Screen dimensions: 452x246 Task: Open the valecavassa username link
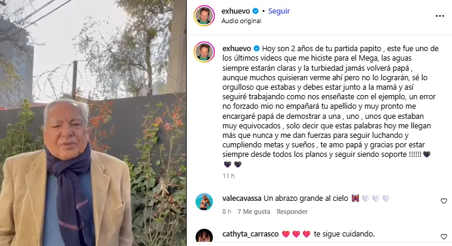[242, 198]
